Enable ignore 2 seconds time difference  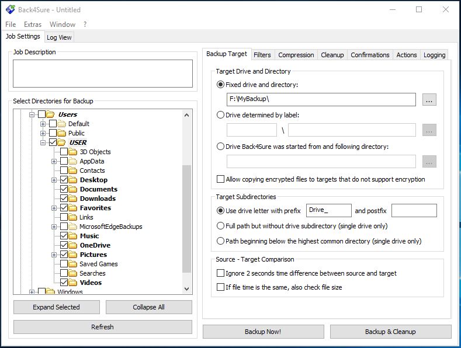(x=220, y=273)
